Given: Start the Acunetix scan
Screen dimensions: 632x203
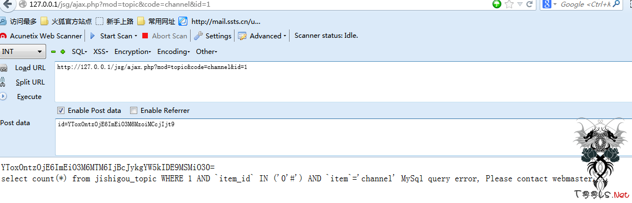Looking at the screenshot, I should point(112,36).
